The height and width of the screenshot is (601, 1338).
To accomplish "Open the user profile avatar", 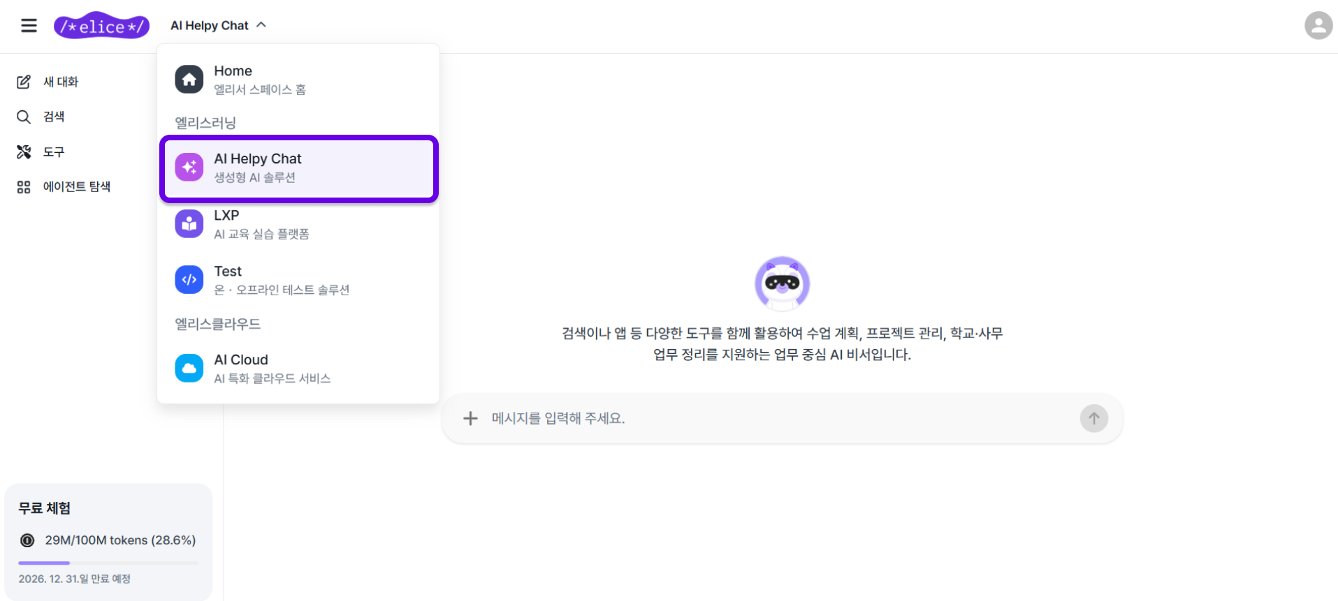I will 1317,25.
